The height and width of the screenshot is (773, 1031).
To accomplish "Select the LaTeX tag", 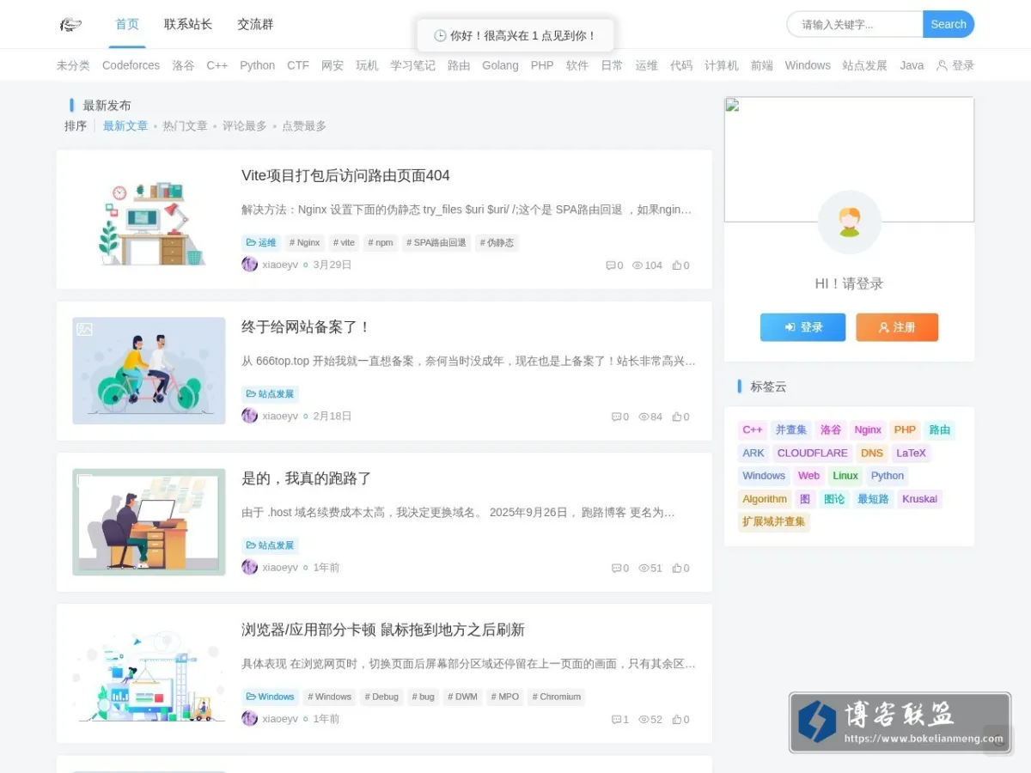I will (x=911, y=453).
